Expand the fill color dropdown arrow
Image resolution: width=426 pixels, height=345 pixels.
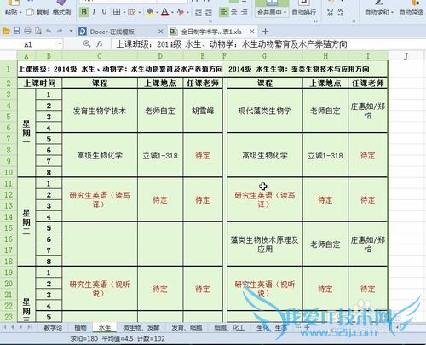[x=157, y=13]
